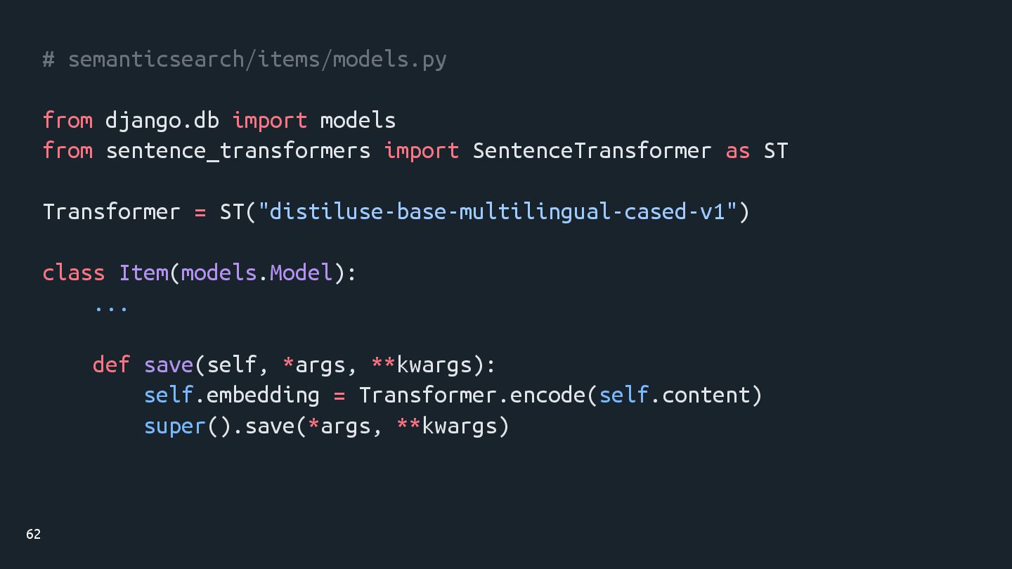Click the SentenceTransformer class name
The width and height of the screenshot is (1012, 569).
click(x=592, y=151)
